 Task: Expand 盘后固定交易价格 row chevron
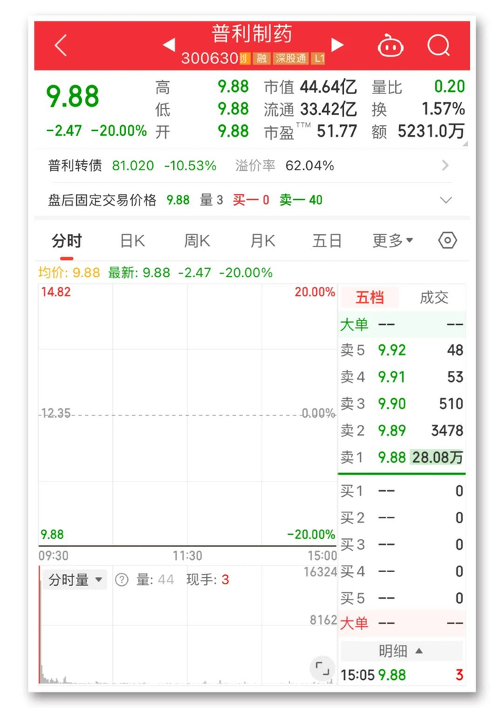point(446,200)
